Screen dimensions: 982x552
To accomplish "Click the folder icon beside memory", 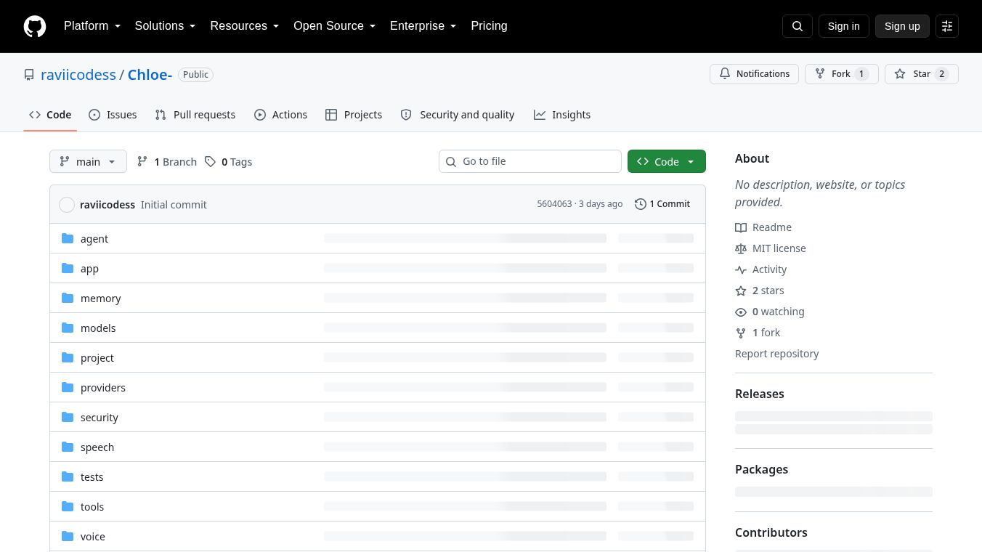I will tap(68, 298).
